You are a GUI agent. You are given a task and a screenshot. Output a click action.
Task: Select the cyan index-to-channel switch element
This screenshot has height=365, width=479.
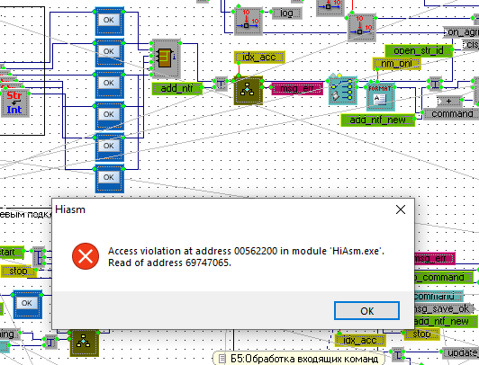click(343, 91)
